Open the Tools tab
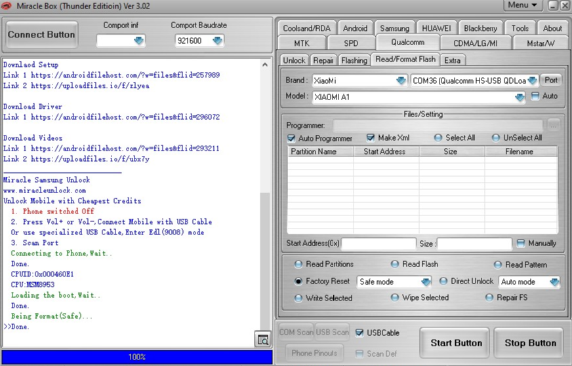This screenshot has height=366, width=572. coord(520,28)
